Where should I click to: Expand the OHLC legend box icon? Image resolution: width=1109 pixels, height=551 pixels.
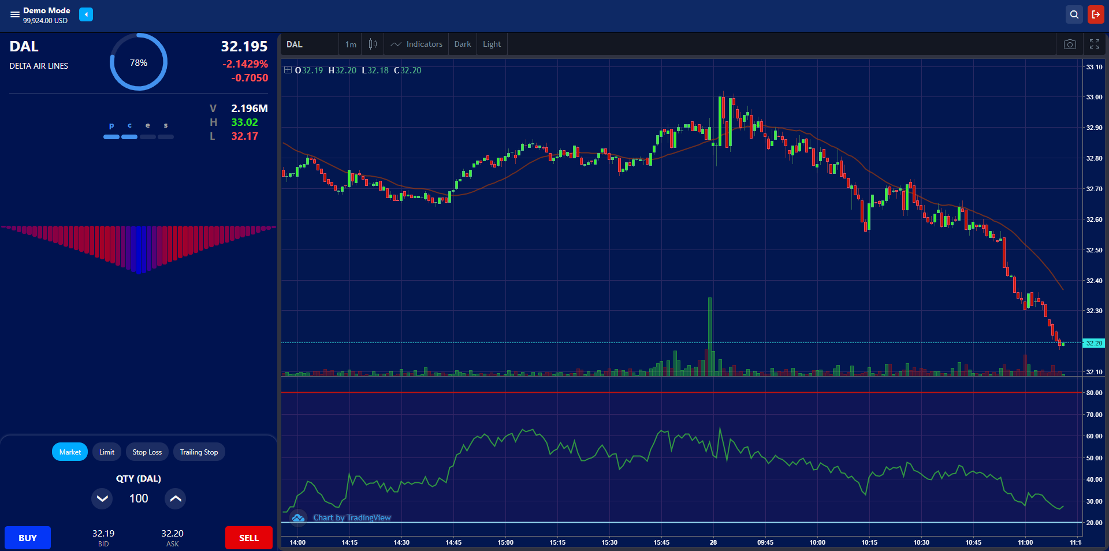[288, 70]
